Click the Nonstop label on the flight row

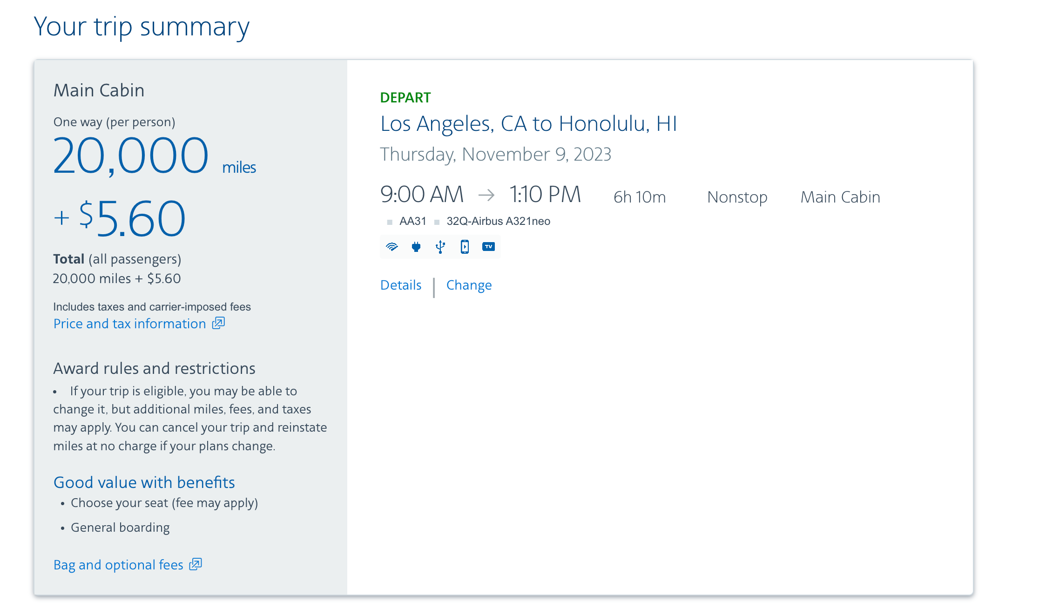(737, 197)
